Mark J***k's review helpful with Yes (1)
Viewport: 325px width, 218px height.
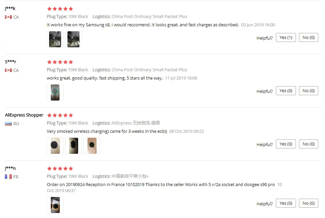286,38
